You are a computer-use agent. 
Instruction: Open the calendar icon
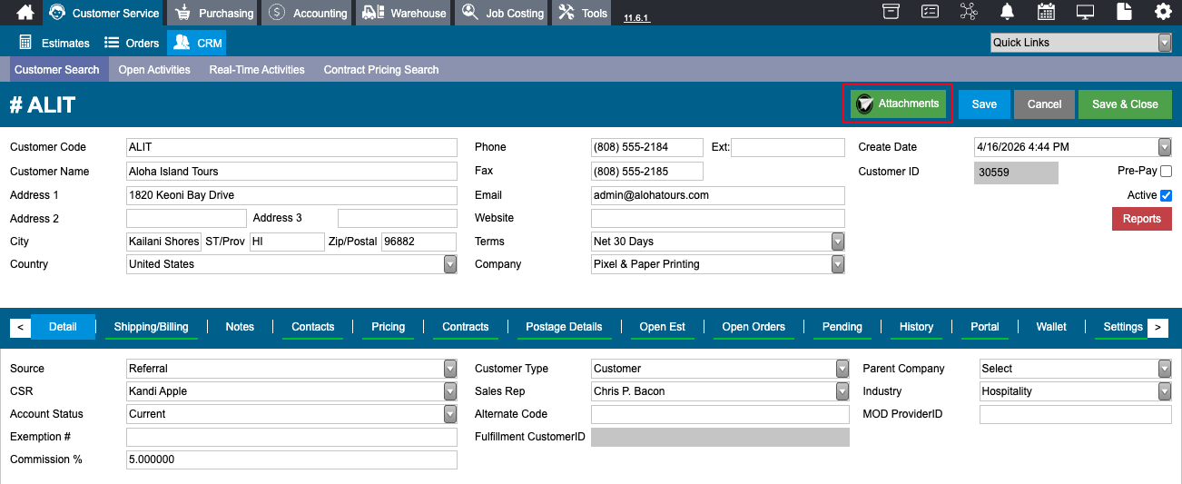tap(1046, 12)
